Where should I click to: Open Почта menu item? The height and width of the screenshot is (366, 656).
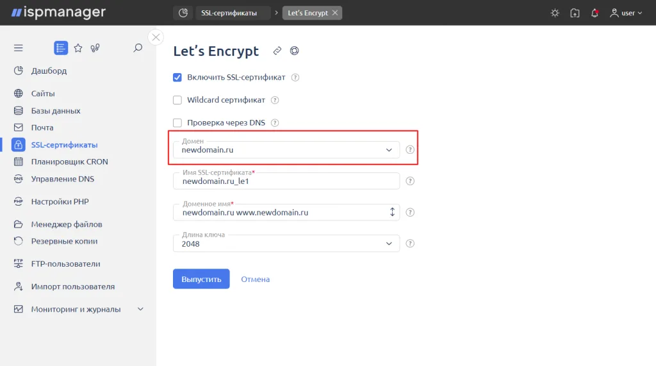[x=42, y=128]
